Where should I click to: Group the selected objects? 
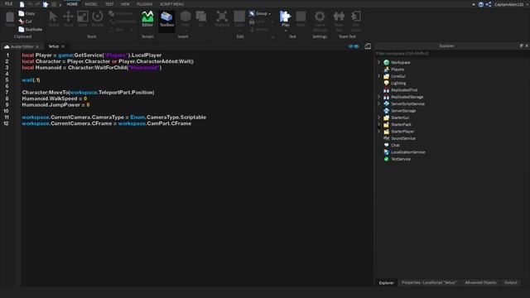click(258, 13)
